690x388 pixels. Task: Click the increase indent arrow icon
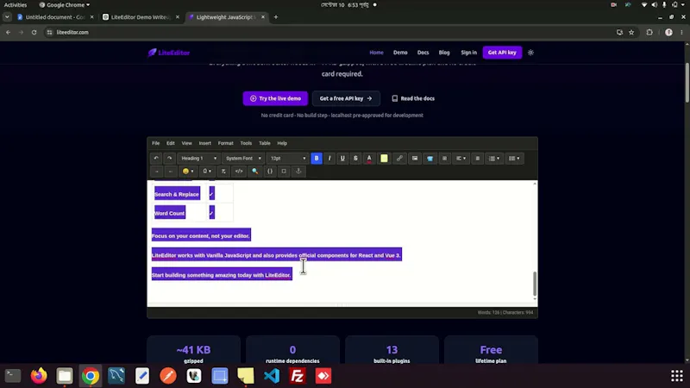(156, 171)
